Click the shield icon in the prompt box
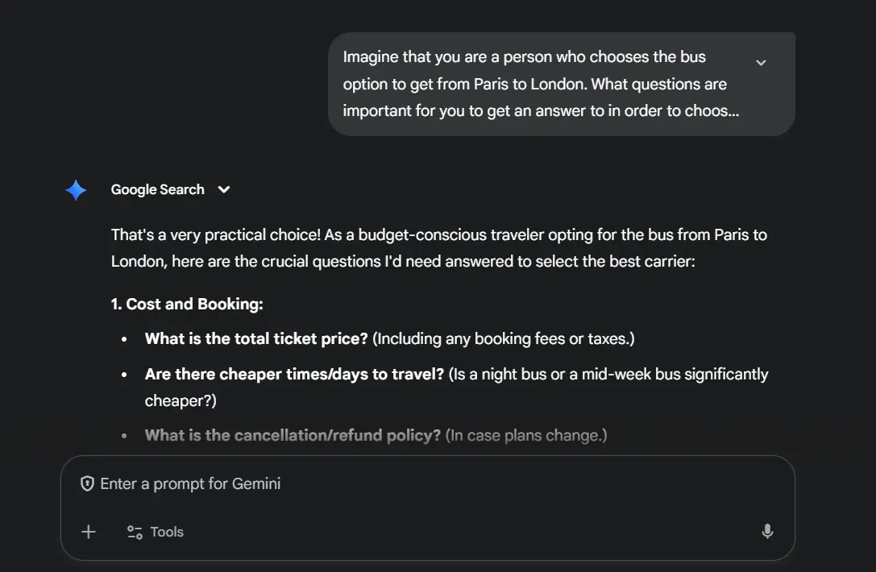Viewport: 876px width, 572px height. pyautogui.click(x=87, y=484)
